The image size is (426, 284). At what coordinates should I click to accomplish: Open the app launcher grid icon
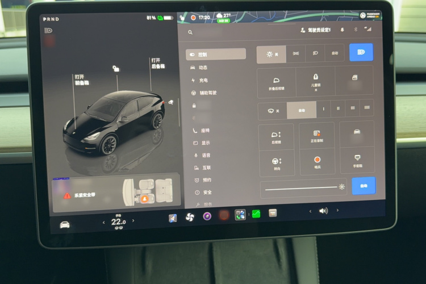pyautogui.click(x=240, y=215)
